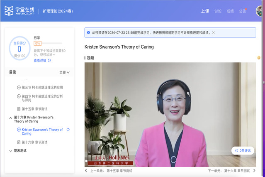Click the xuetangx.com logo icon
The height and width of the screenshot is (177, 265).
pyautogui.click(x=9, y=11)
